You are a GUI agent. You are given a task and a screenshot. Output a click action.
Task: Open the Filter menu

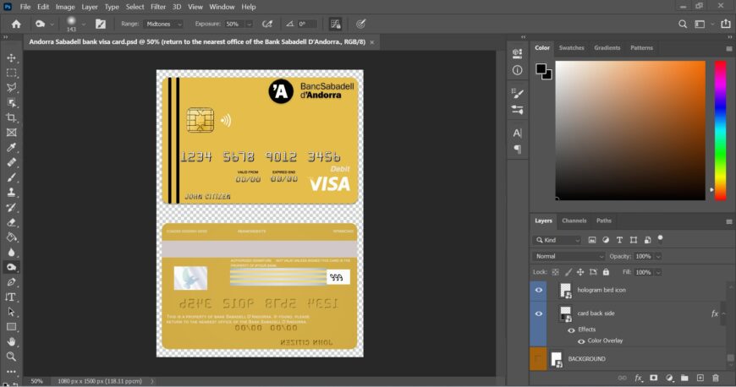(x=158, y=7)
